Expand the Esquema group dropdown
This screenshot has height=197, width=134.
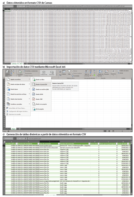(113, 73)
